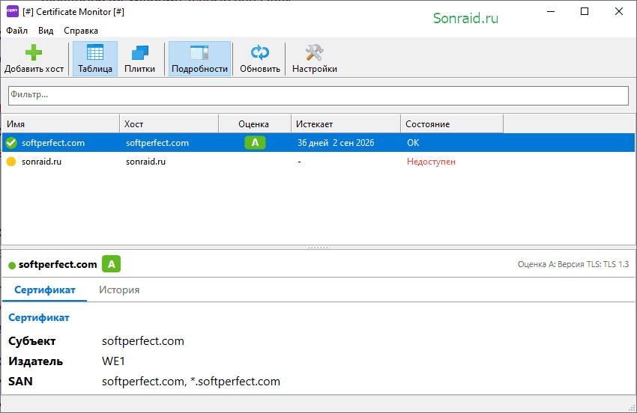Screen dimensions: 637x413
Task: Select sonraid.ru host cell
Action: coord(146,162)
